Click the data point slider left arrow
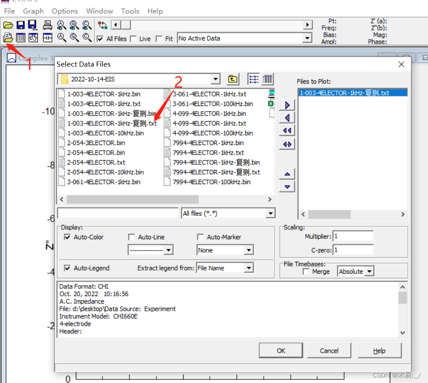The width and height of the screenshot is (428, 383). pyautogui.click(x=116, y=25)
